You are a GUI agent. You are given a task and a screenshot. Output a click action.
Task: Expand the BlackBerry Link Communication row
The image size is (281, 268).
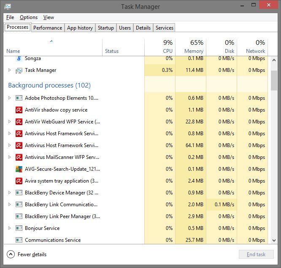10,205
